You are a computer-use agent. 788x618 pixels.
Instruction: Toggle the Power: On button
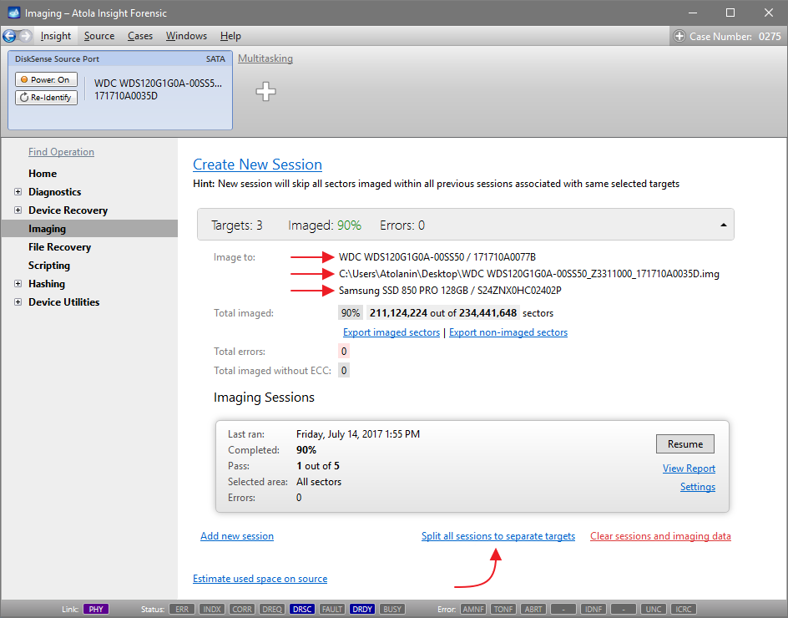pos(46,80)
